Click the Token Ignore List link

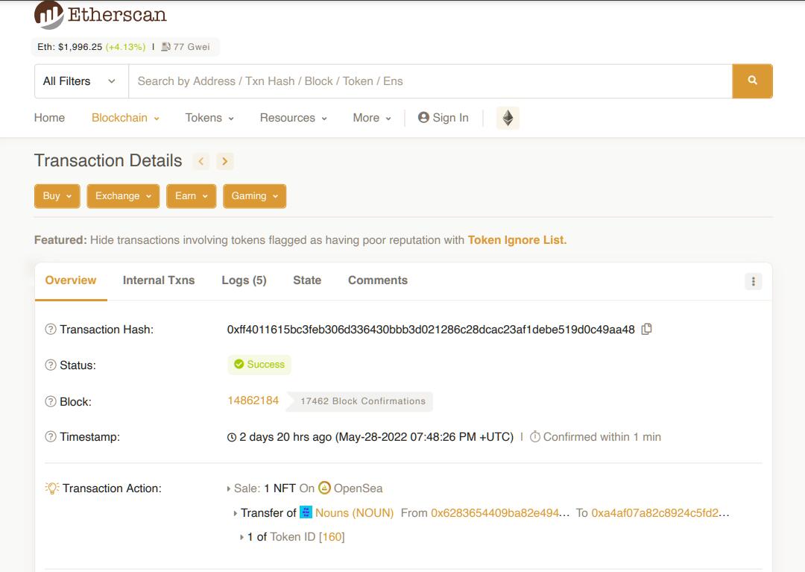[x=517, y=240]
